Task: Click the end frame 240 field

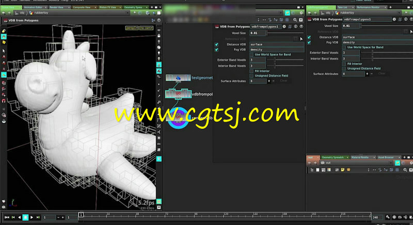Action: [377, 217]
